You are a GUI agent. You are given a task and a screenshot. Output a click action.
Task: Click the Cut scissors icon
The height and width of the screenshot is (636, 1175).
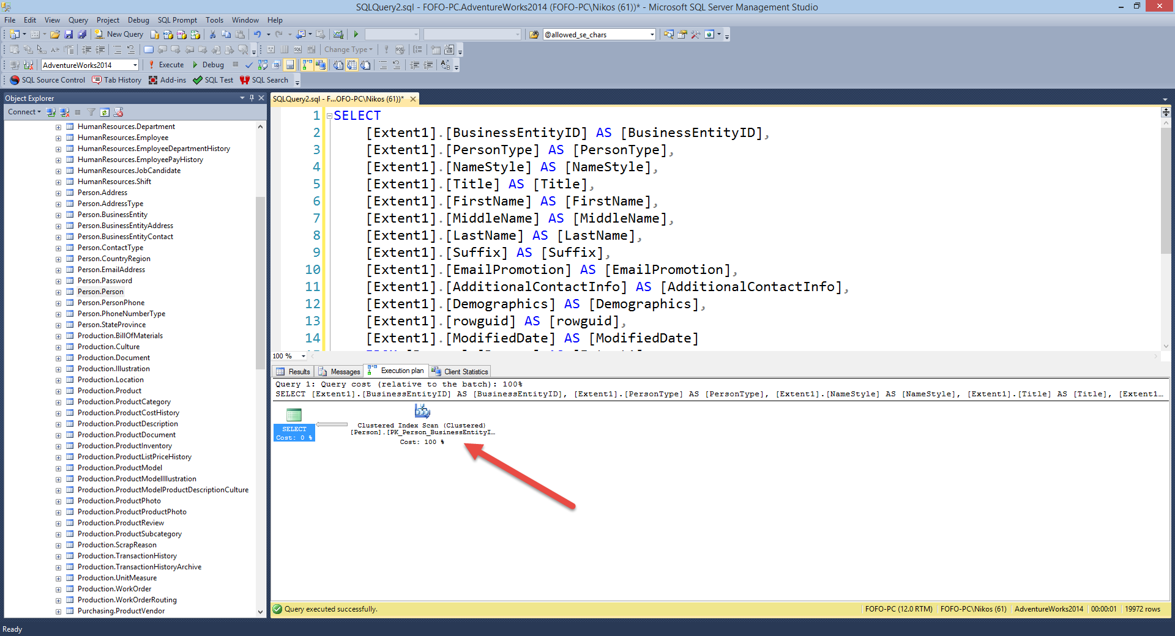[212, 34]
